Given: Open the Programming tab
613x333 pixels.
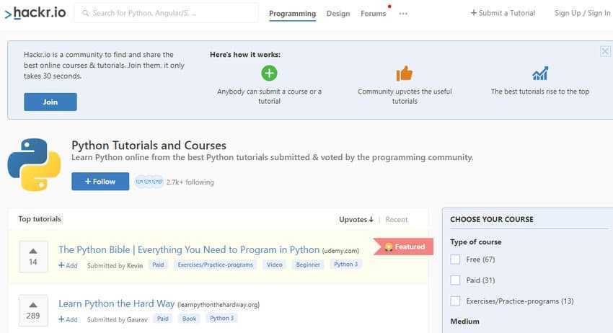Looking at the screenshot, I should (x=292, y=14).
